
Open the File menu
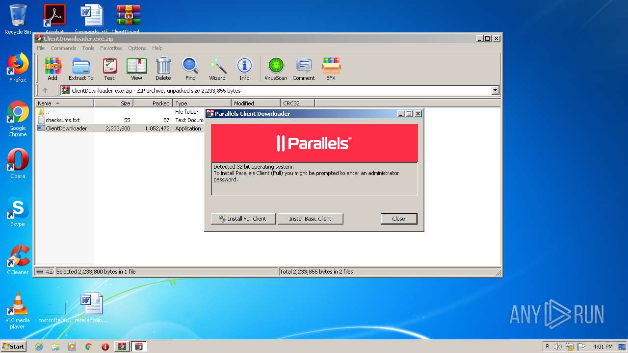point(41,48)
